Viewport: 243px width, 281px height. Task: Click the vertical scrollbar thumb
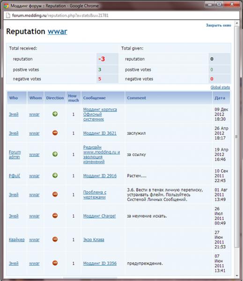(237, 137)
